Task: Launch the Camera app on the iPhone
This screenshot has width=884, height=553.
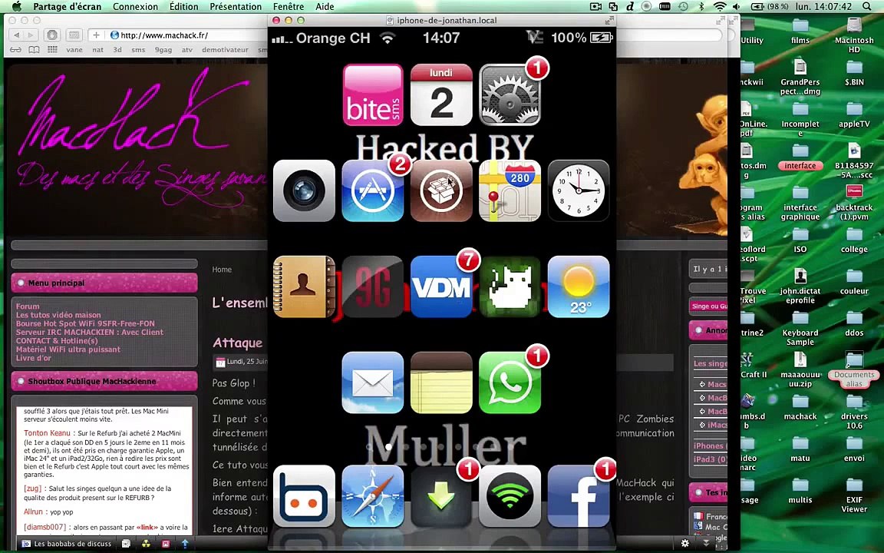Action: tap(304, 190)
